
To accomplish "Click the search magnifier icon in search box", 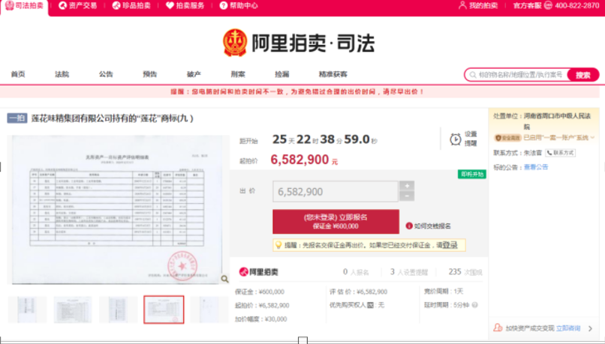I will (472, 75).
